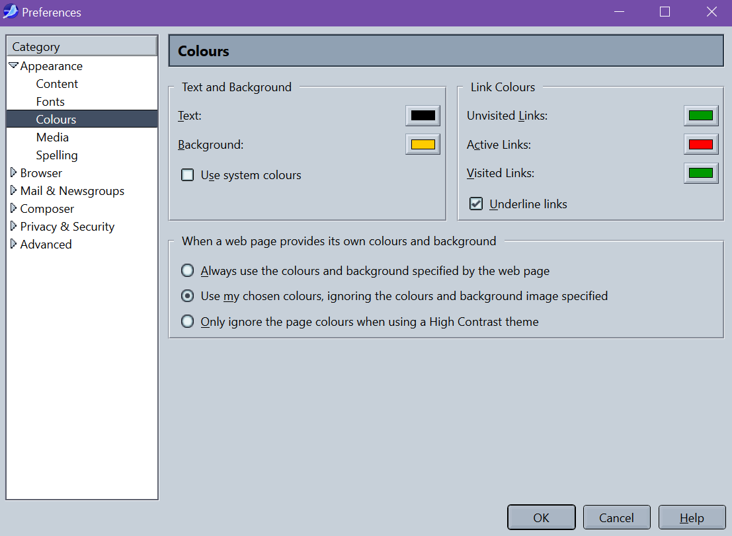
Task: Click the Category column header
Action: 82,47
